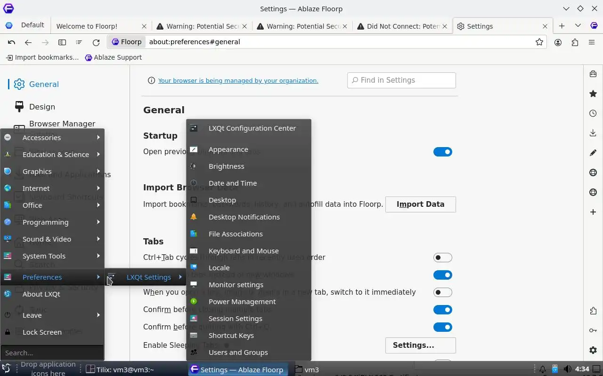Image resolution: width=603 pixels, height=376 pixels.
Task: Click the volume icon in system tray
Action: tap(568, 369)
